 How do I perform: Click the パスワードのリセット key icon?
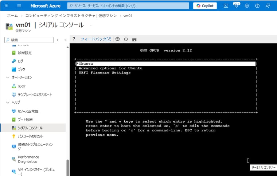coord(14,136)
